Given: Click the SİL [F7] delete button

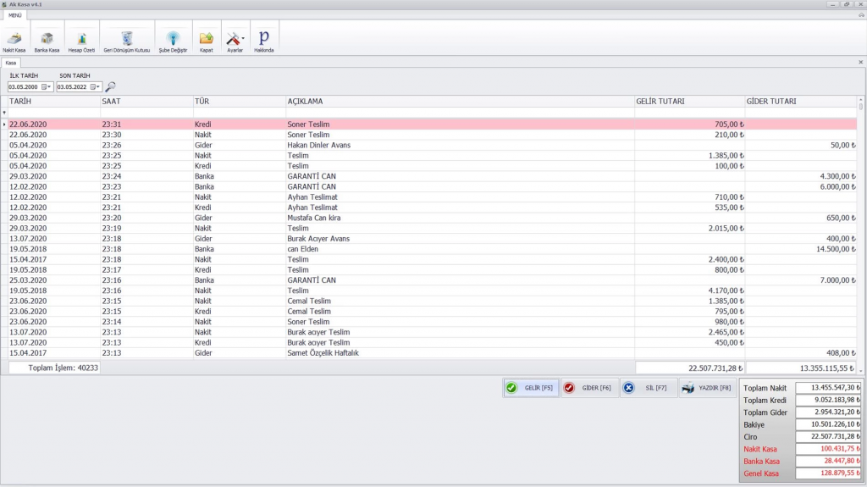Looking at the screenshot, I should pyautogui.click(x=647, y=388).
